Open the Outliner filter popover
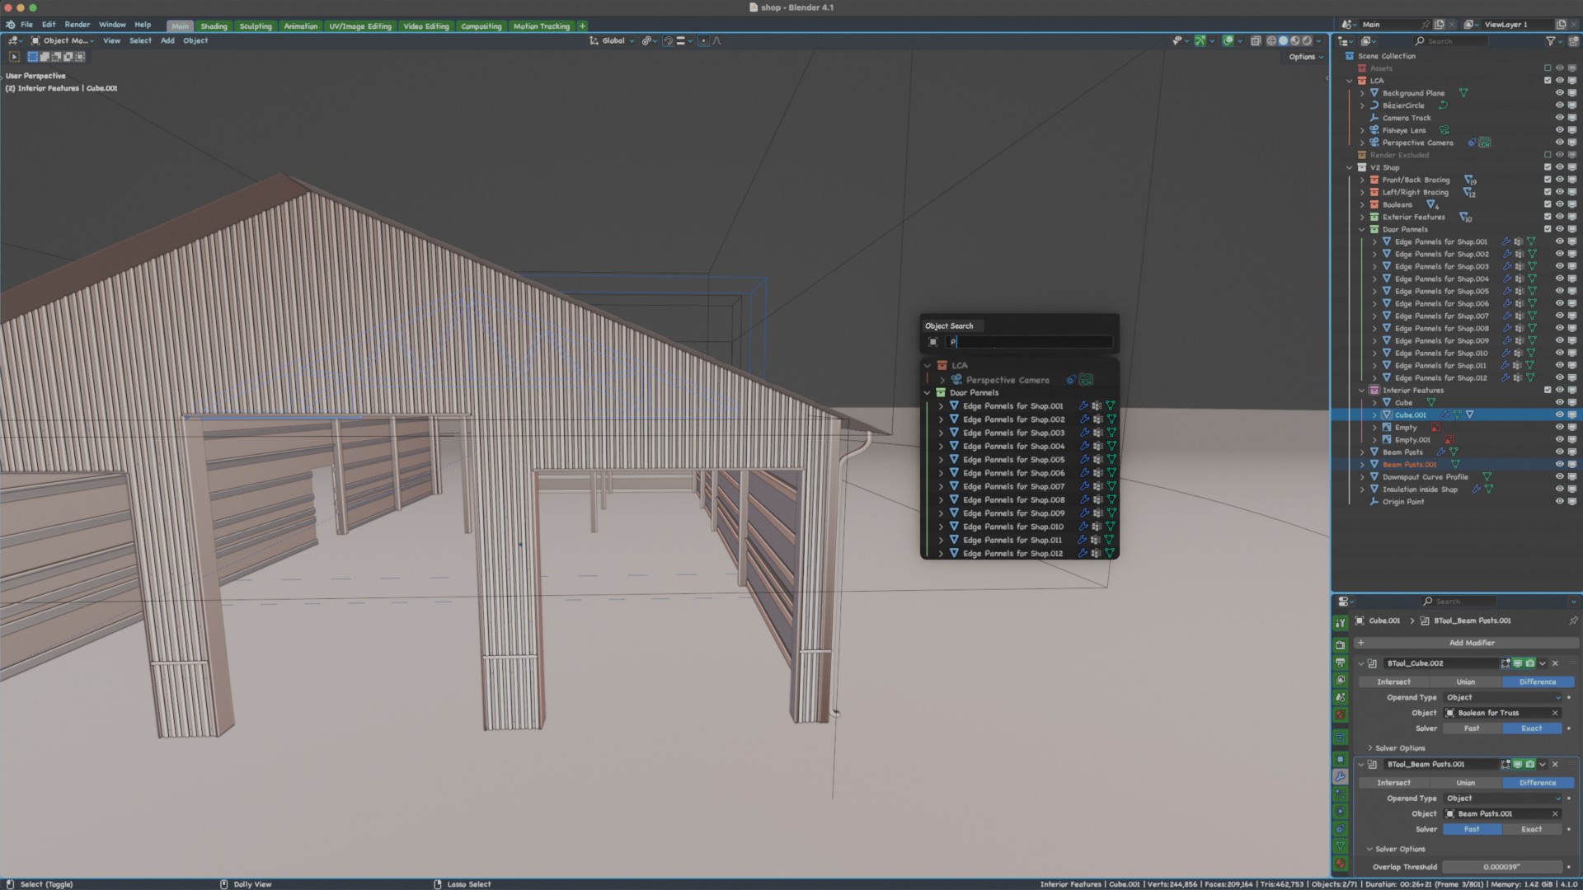The height and width of the screenshot is (890, 1583). [x=1551, y=41]
